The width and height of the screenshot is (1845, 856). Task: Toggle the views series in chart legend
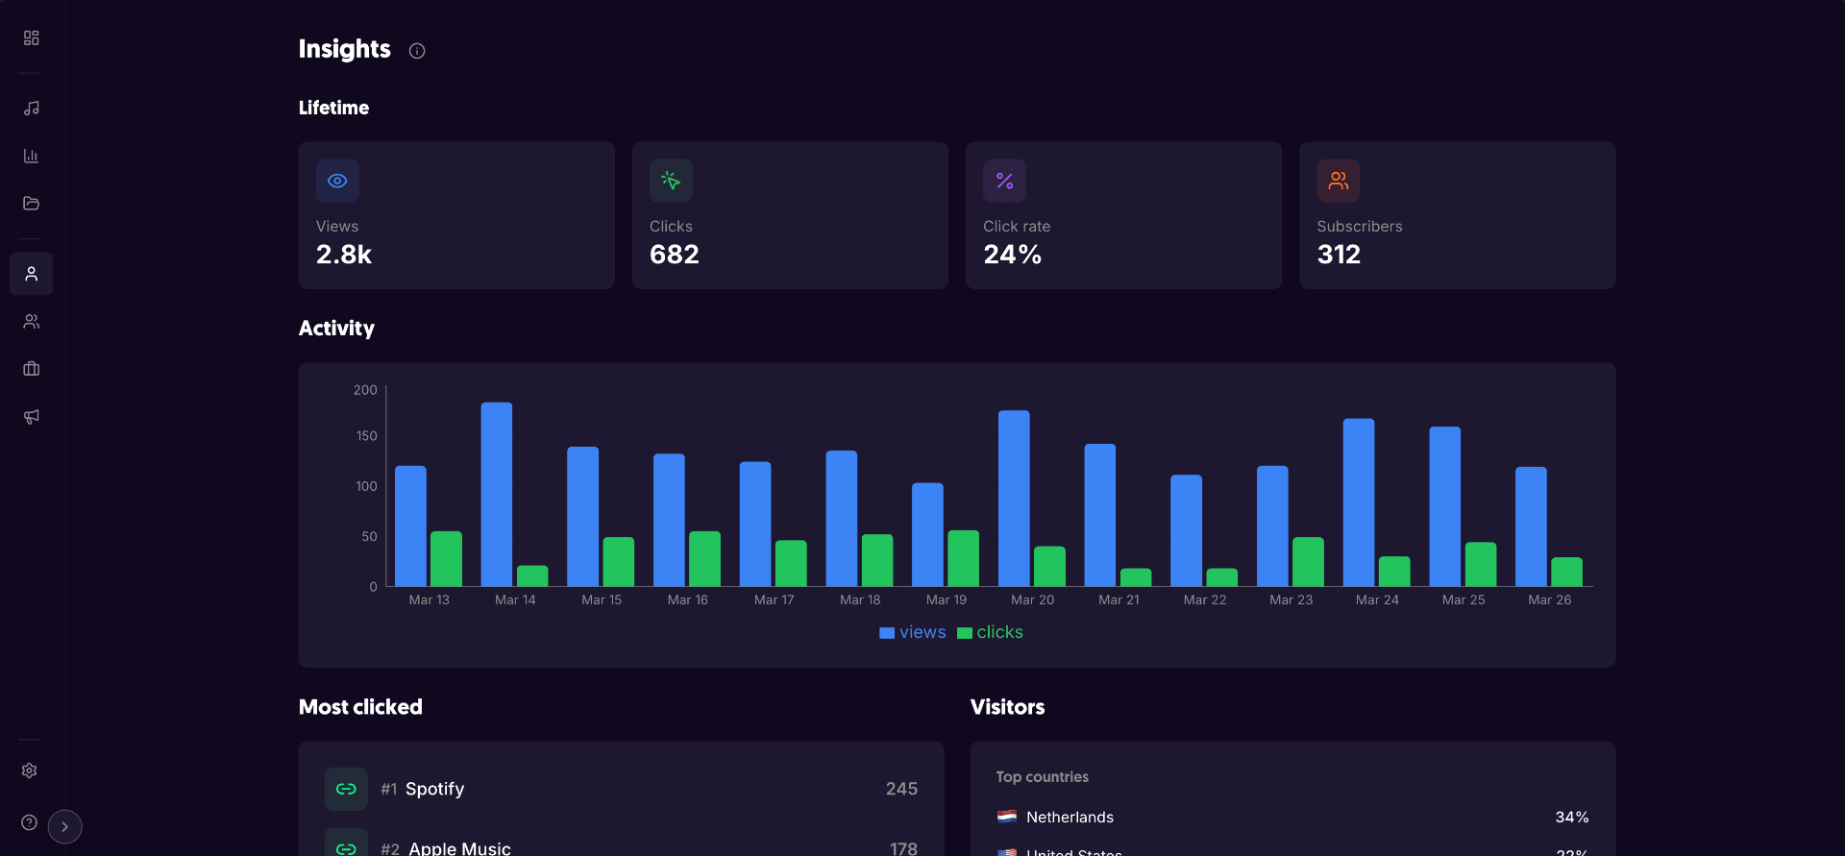913,632
